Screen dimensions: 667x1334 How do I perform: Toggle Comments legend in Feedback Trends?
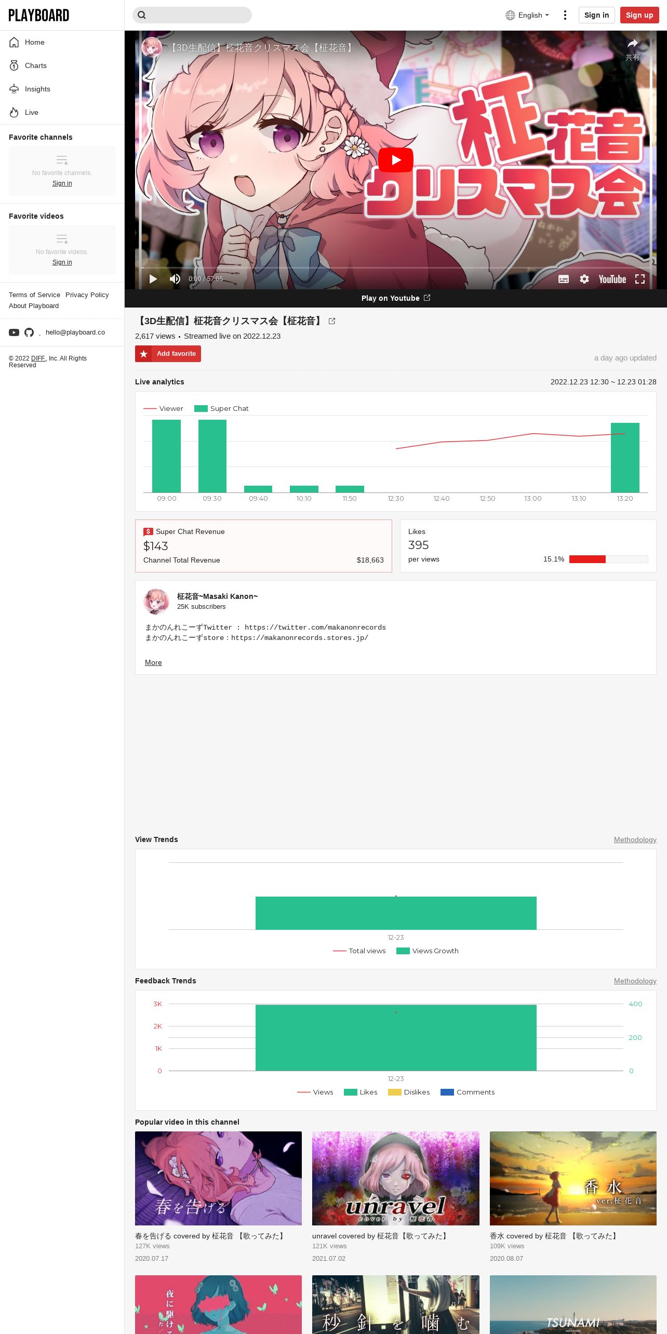tap(468, 1092)
